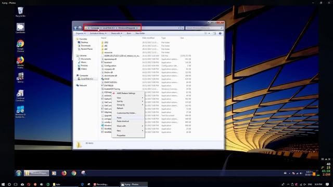Open Action Center notification icon
The image size is (333, 187).
pos(327,184)
